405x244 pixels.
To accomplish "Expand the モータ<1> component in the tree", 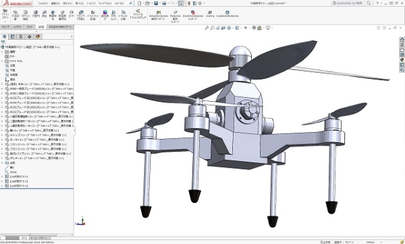I will click(2, 140).
